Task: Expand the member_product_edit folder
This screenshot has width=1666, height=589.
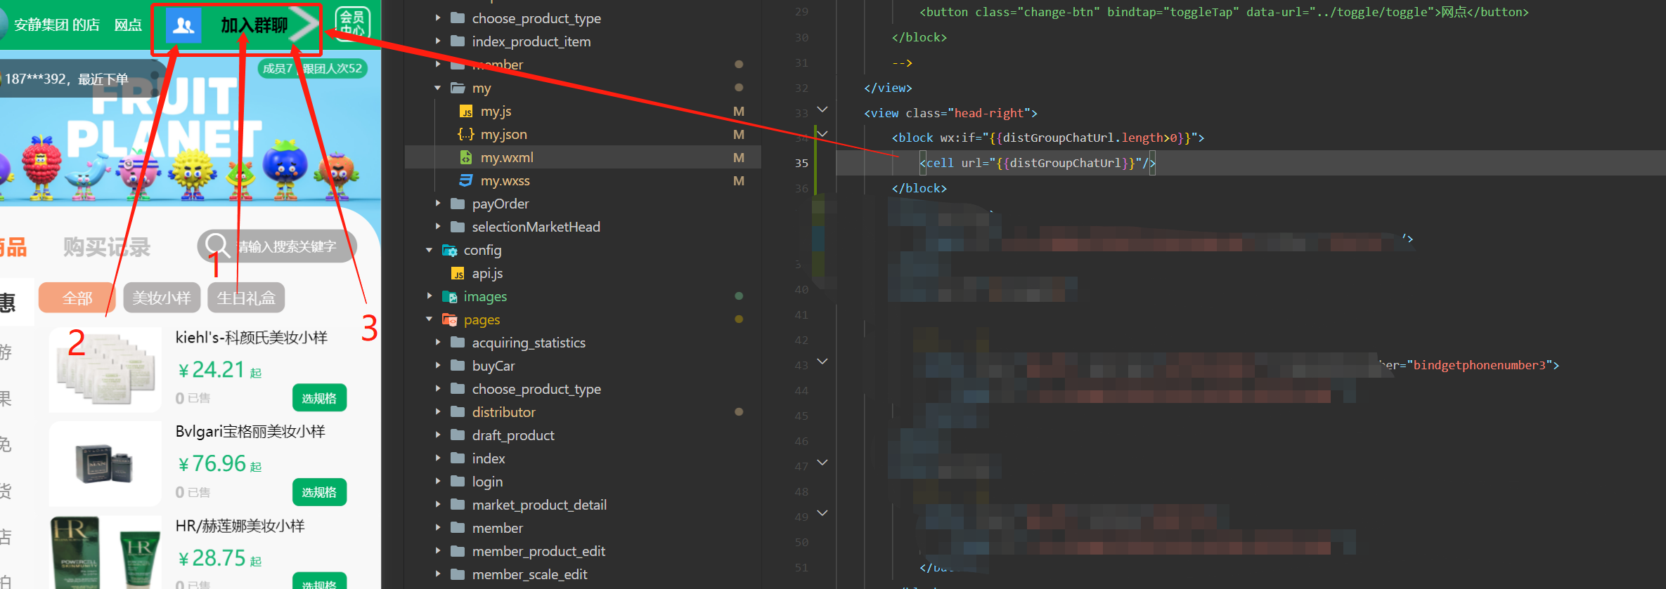Action: point(438,551)
